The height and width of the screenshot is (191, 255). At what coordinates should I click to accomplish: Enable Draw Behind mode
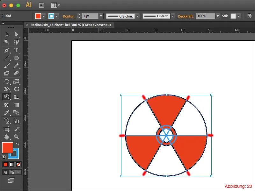coord(12,172)
